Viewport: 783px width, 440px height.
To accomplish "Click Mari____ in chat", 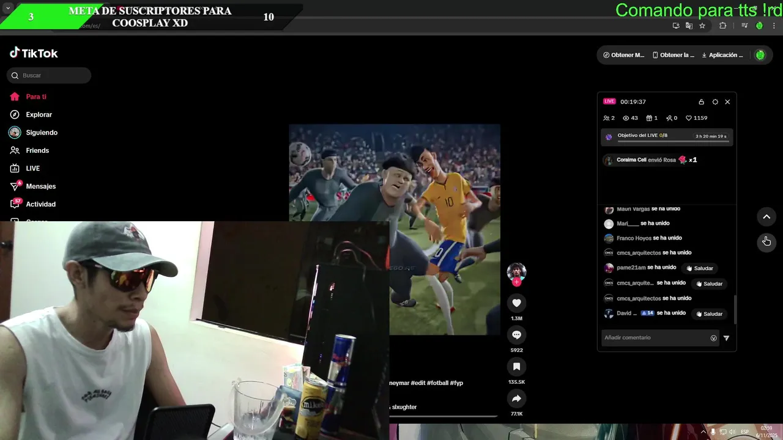I will pyautogui.click(x=628, y=224).
